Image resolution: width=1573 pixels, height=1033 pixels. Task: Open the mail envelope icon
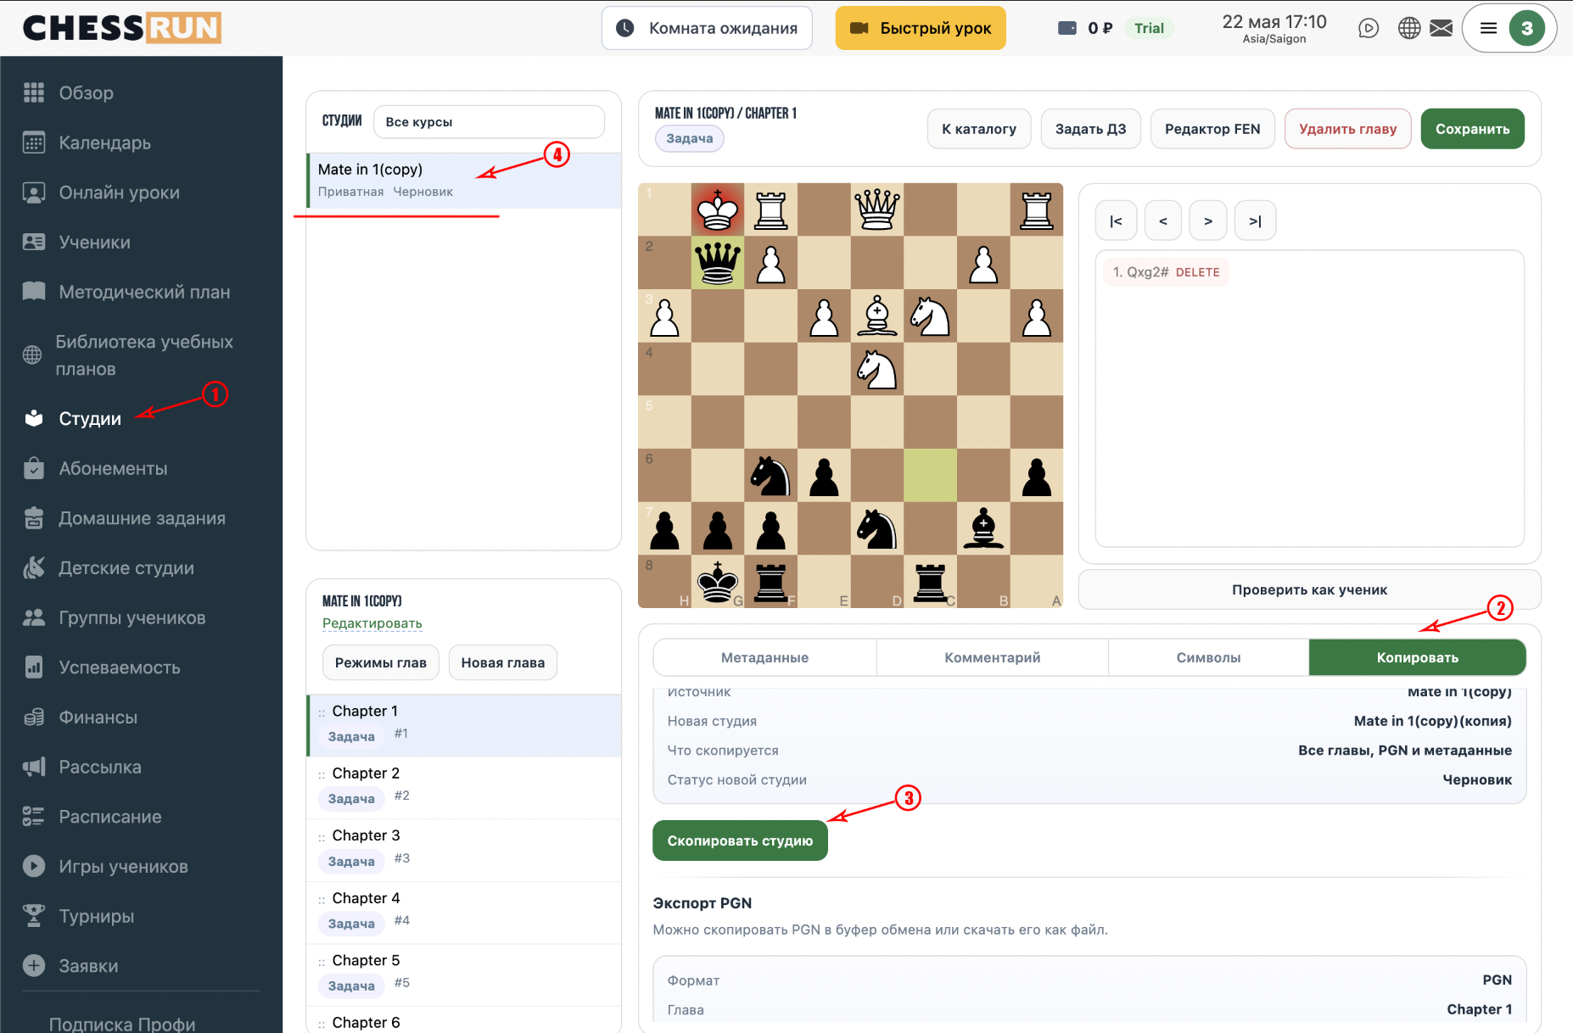(1441, 28)
